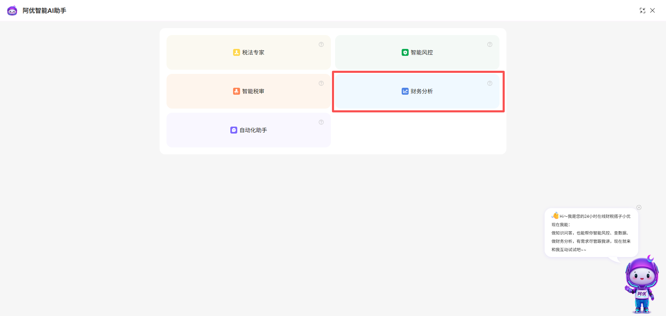Open the 智能风控 card
Screen dimensions: 666x316
pyautogui.click(x=417, y=52)
